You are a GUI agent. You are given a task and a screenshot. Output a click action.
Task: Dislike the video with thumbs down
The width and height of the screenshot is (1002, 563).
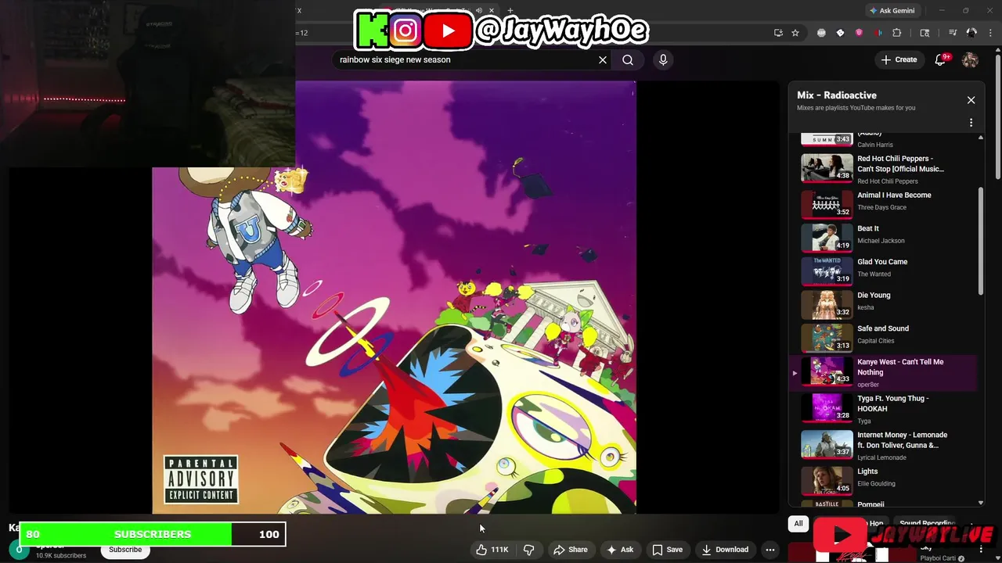pyautogui.click(x=528, y=550)
